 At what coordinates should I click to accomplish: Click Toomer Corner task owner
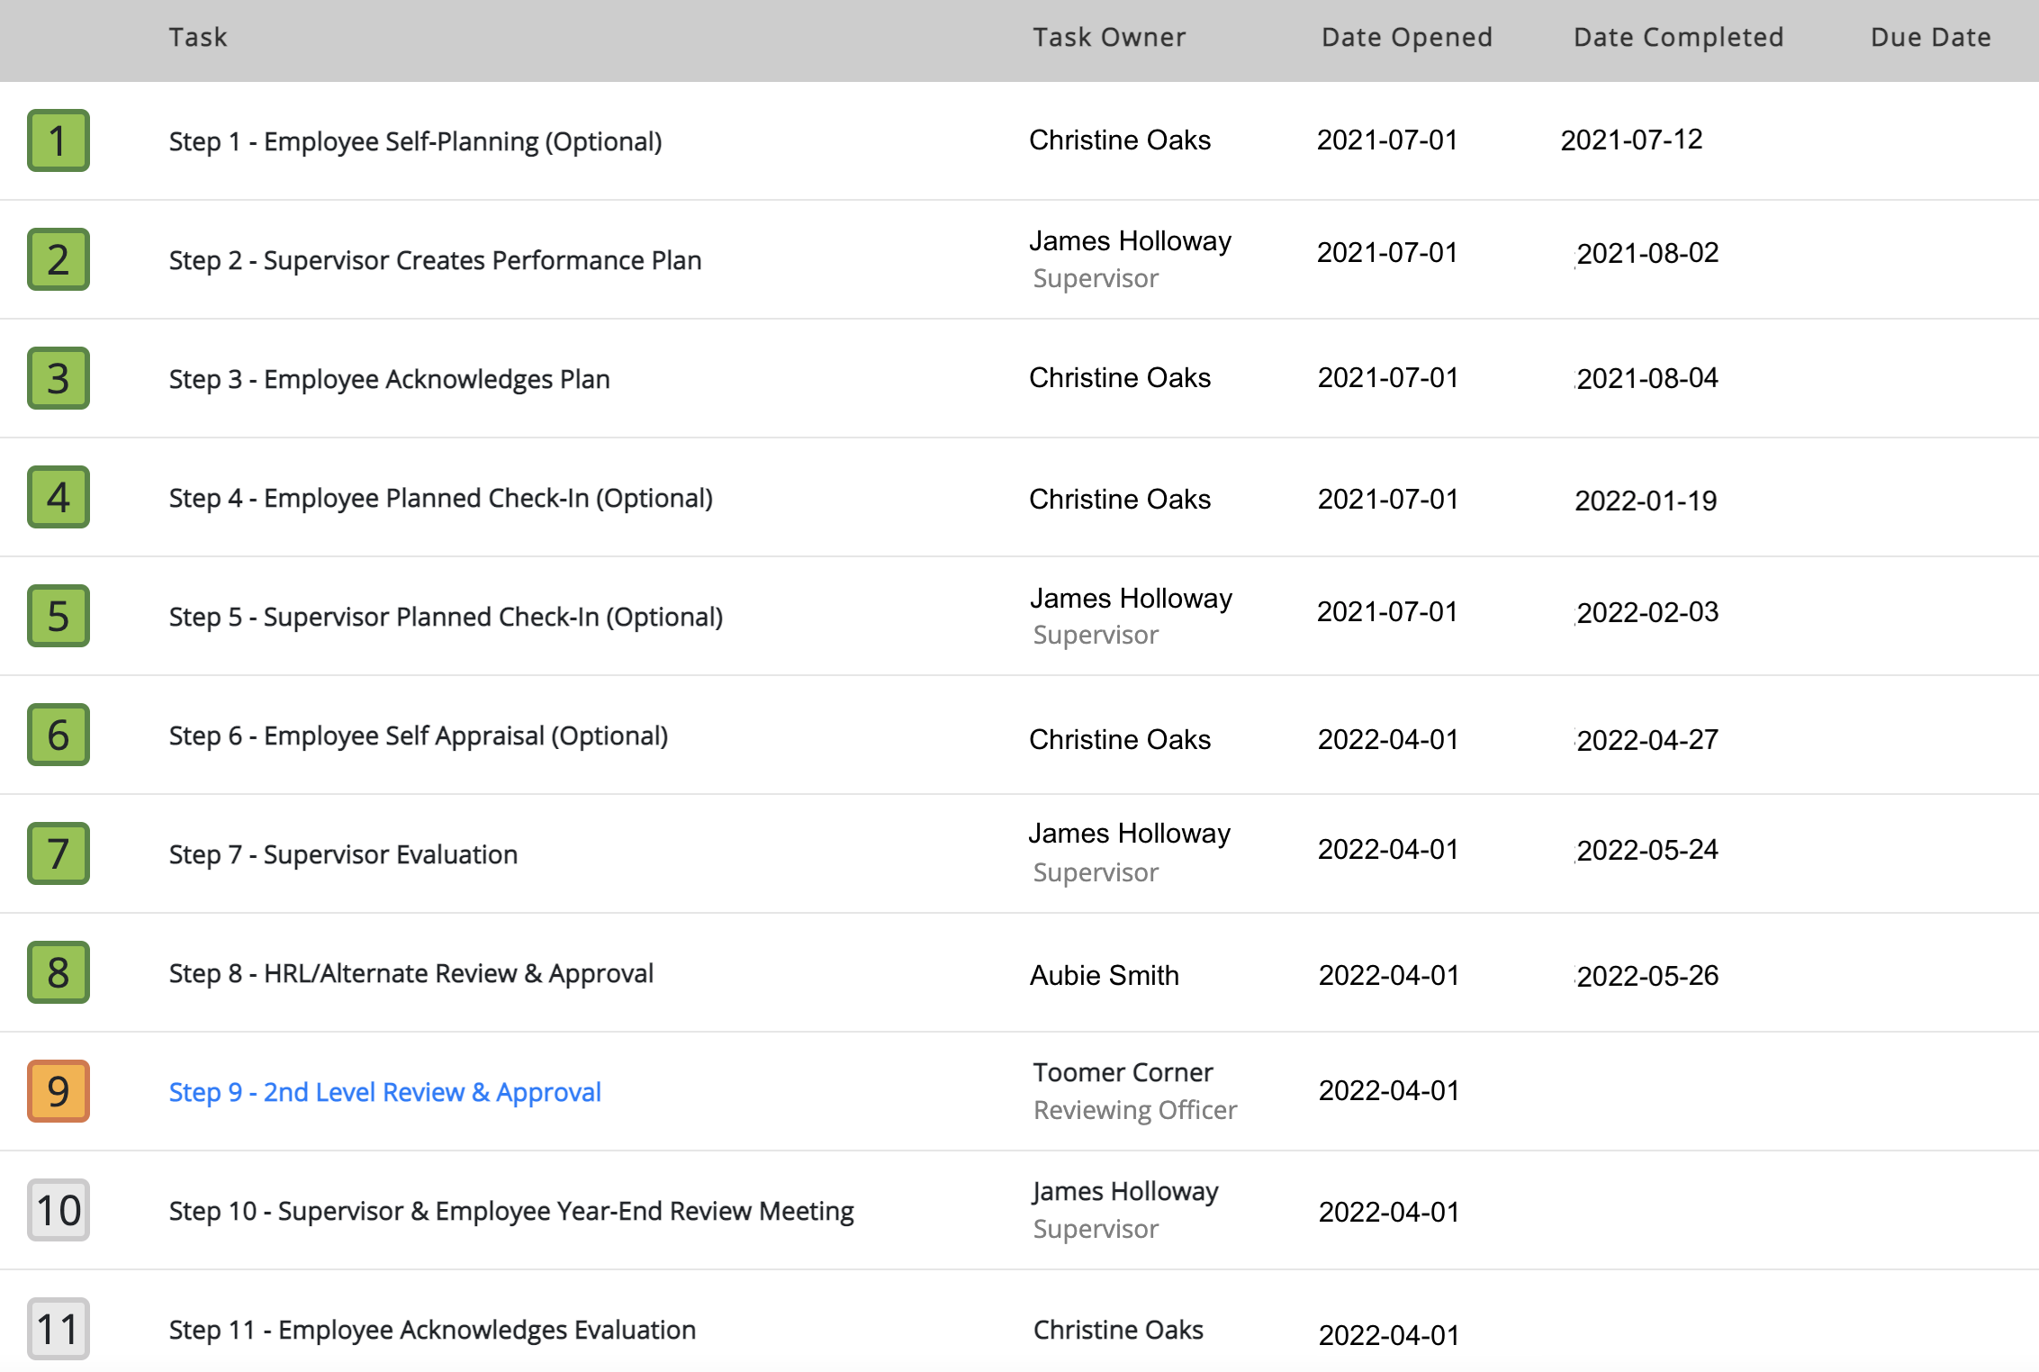click(x=1123, y=1072)
